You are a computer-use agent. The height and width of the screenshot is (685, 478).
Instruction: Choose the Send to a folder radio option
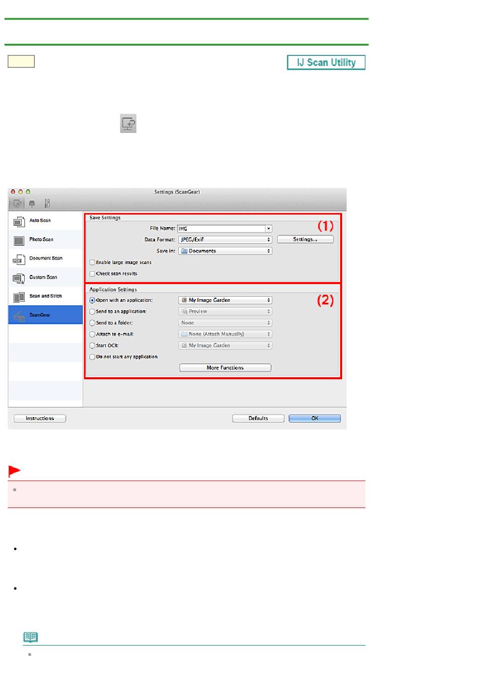coord(92,323)
